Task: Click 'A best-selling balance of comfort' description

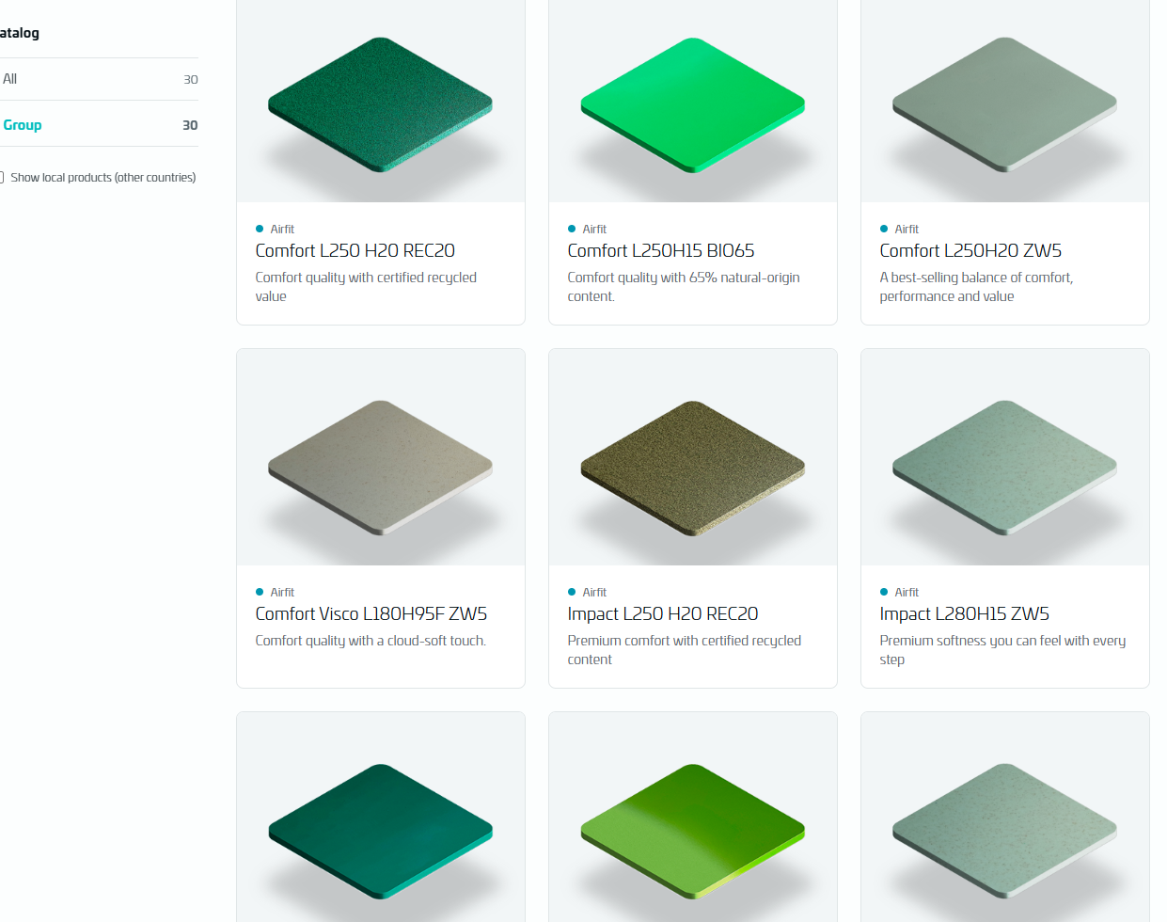Action: point(976,287)
